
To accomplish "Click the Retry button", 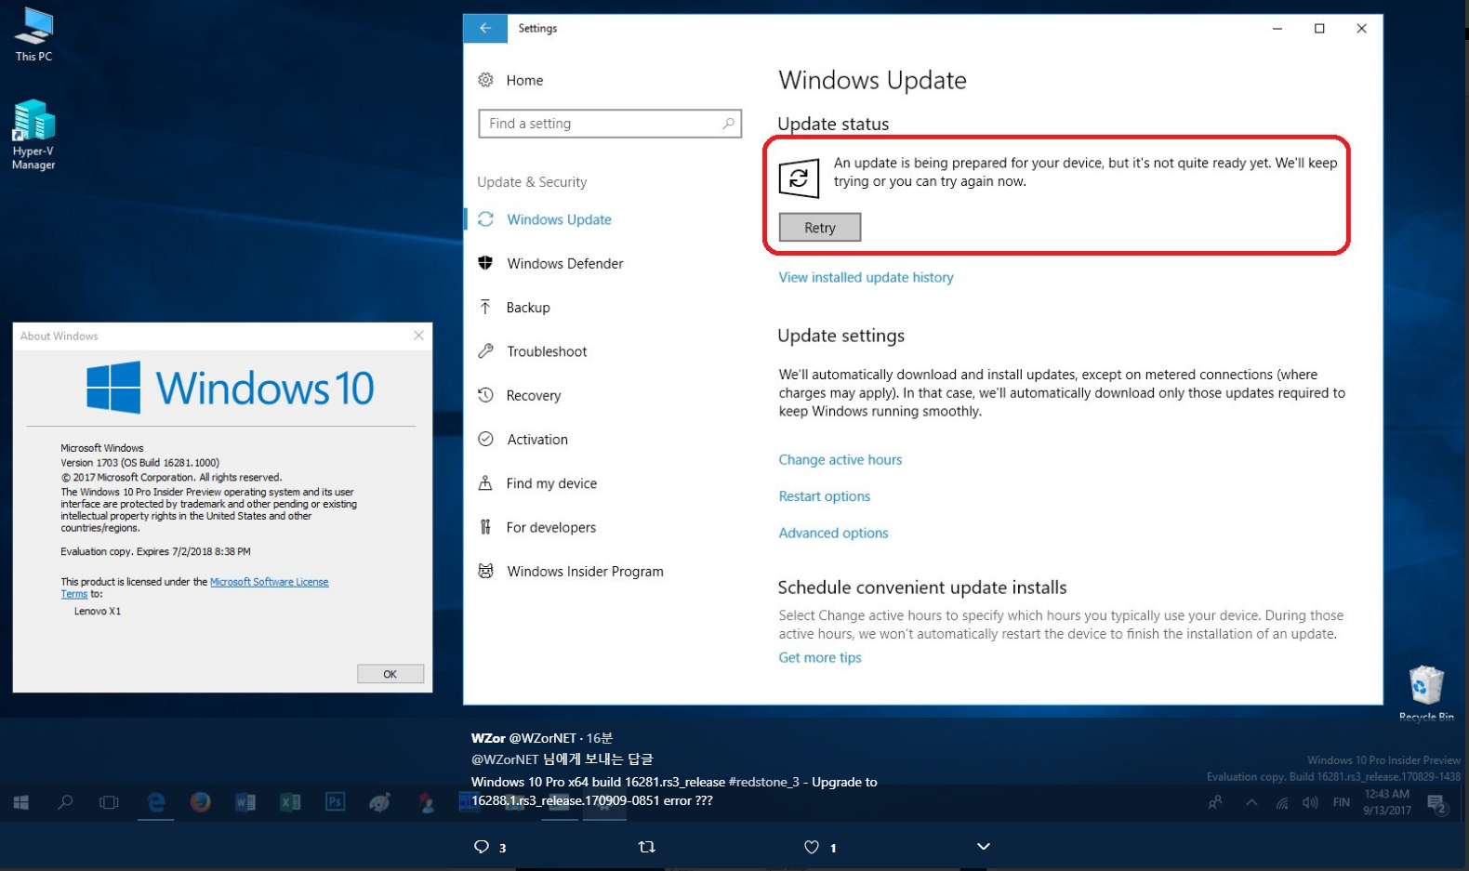I will 820,228.
